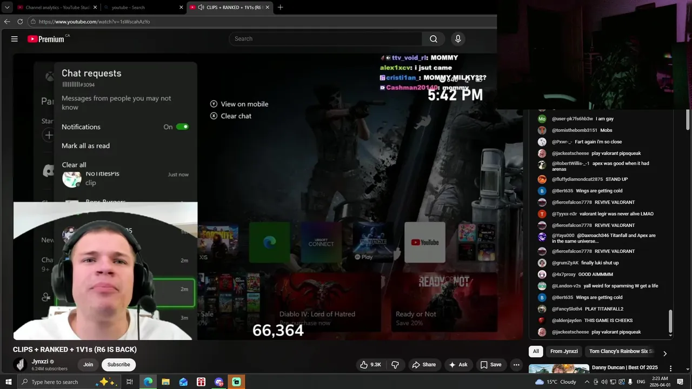View site information icon in address bar
The width and height of the screenshot is (692, 389).
(x=33, y=22)
